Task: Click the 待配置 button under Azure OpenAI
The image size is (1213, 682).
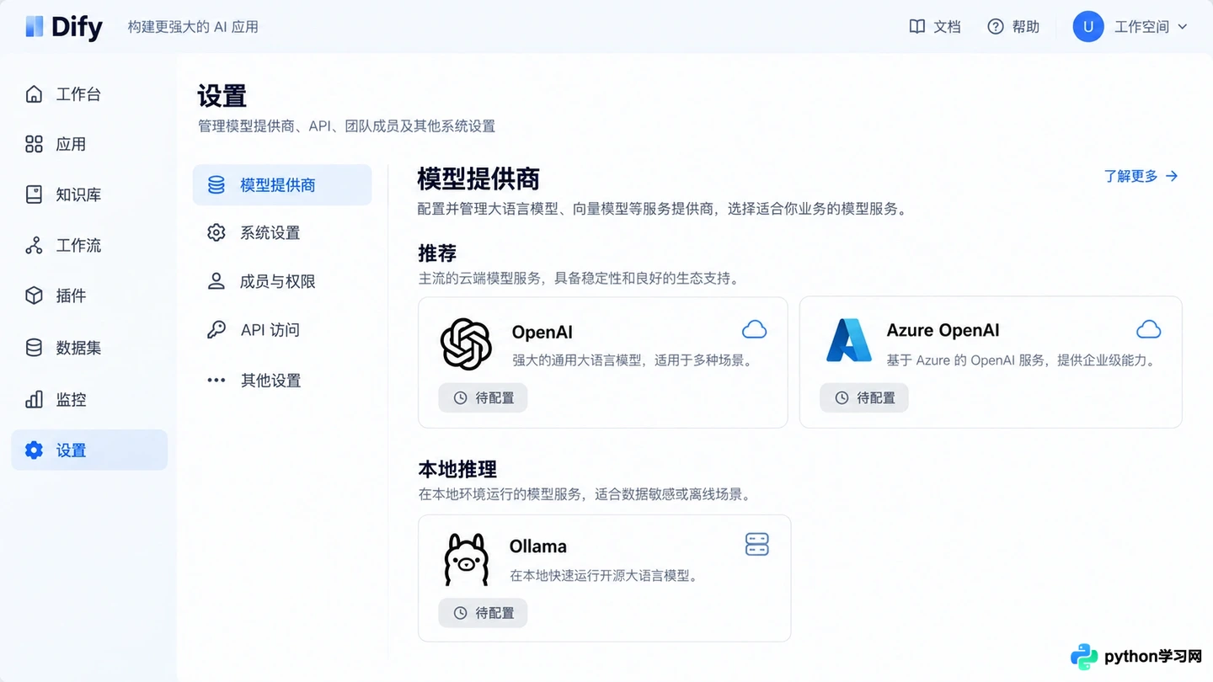Action: tap(864, 398)
